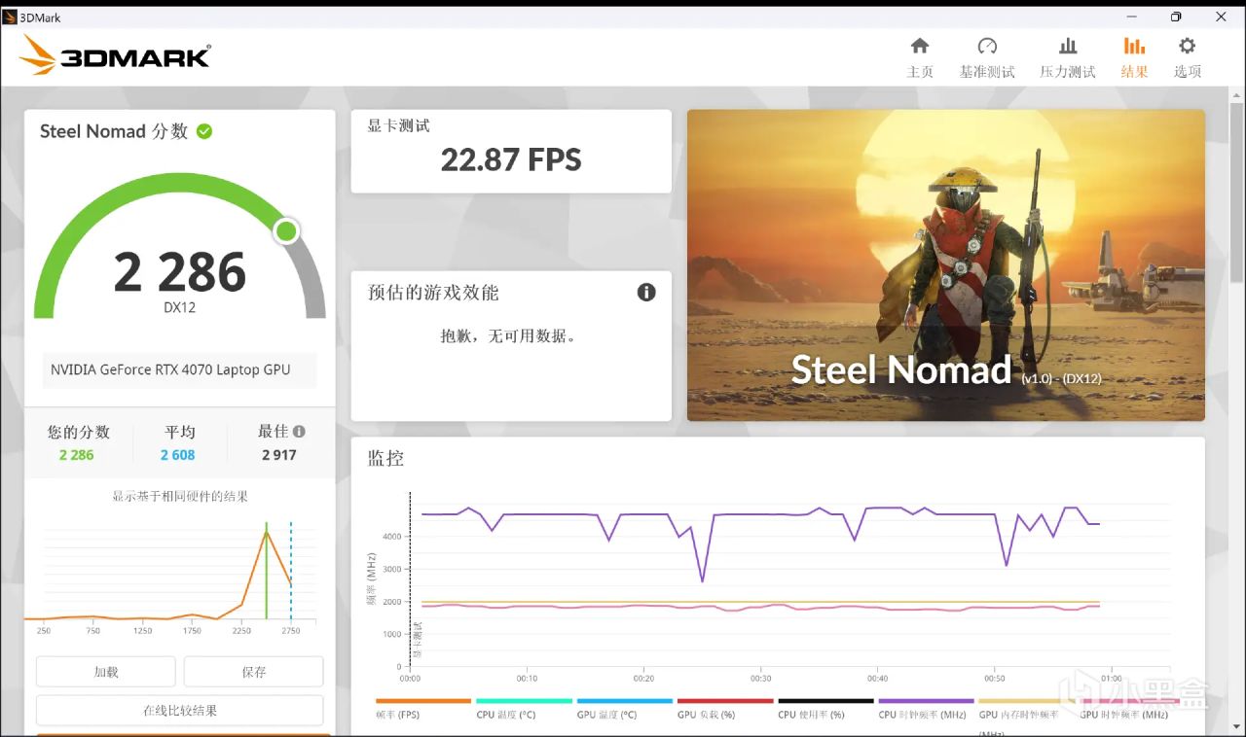
Task: Click the 平均 score value 2 608
Action: 178,455
